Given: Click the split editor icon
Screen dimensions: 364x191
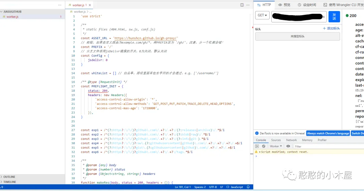Looking at the screenshot, I should [242, 5].
